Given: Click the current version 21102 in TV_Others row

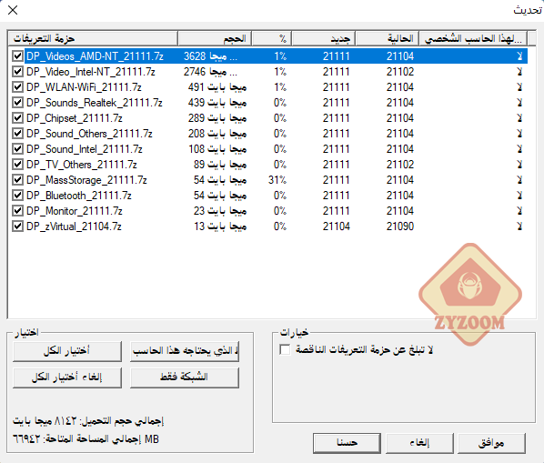Looking at the screenshot, I should pos(400,165).
